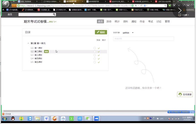Select the radio circle for lesson 1.1
The image size is (196, 124).
click(x=95, y=48)
